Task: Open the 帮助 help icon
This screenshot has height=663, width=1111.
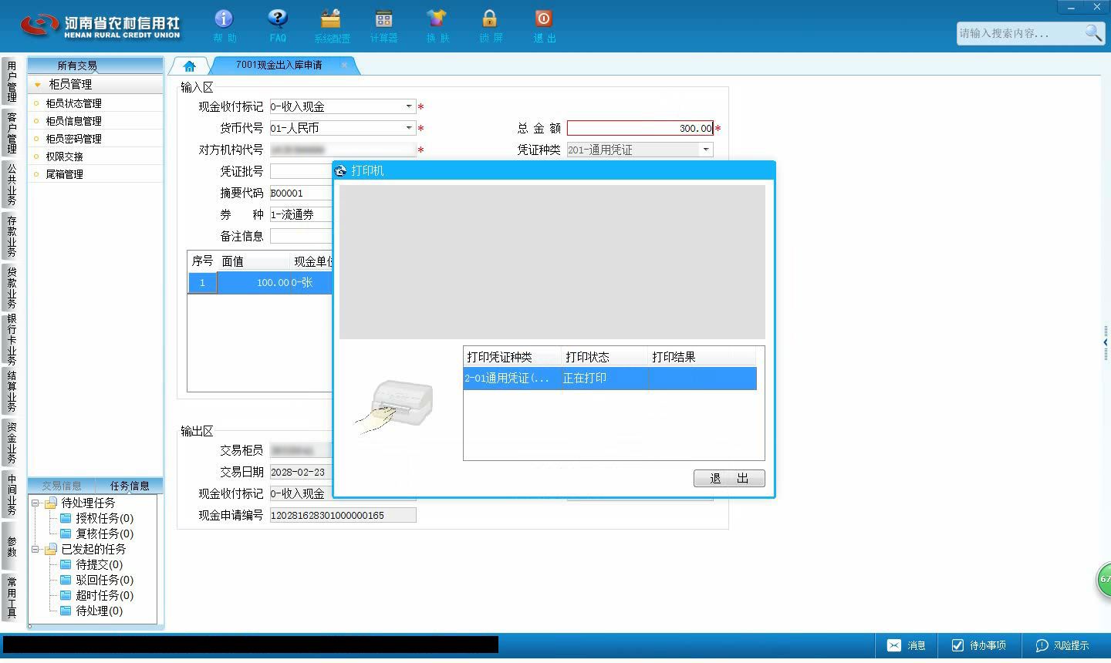Action: pyautogui.click(x=225, y=19)
